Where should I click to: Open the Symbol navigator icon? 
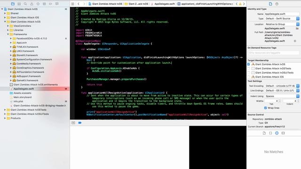(x=19, y=4)
